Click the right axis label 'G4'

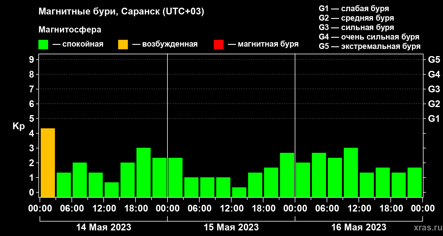(x=434, y=74)
